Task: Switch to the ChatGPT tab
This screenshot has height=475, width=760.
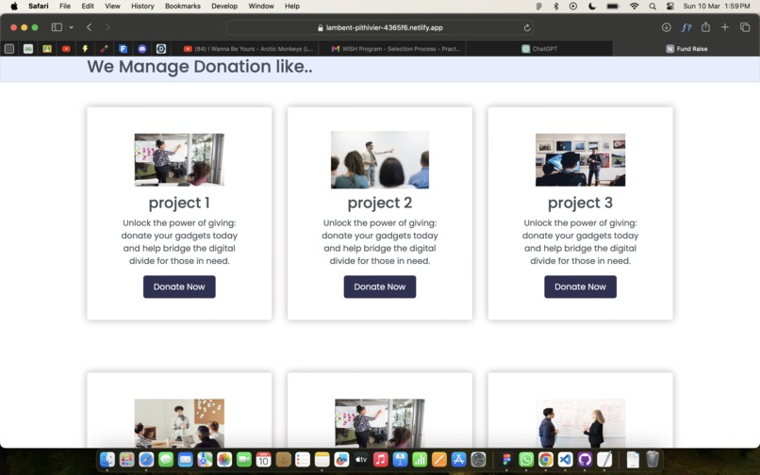Action: point(539,48)
